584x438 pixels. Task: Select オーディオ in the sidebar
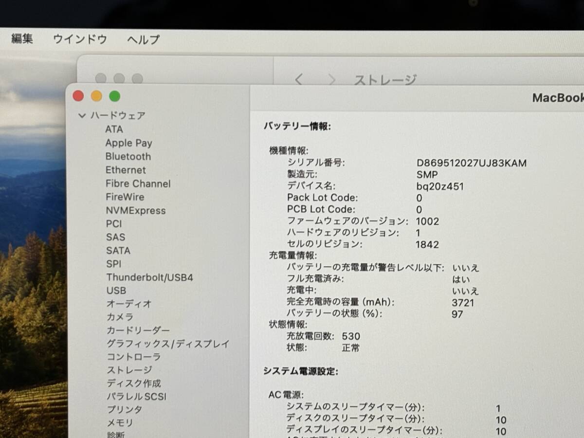[129, 304]
